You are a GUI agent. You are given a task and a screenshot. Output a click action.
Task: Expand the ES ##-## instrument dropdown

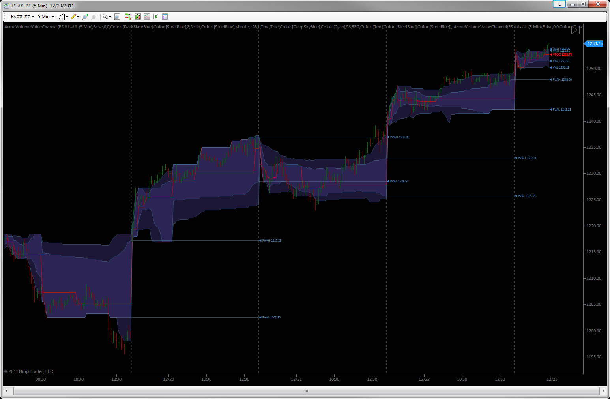pos(22,17)
